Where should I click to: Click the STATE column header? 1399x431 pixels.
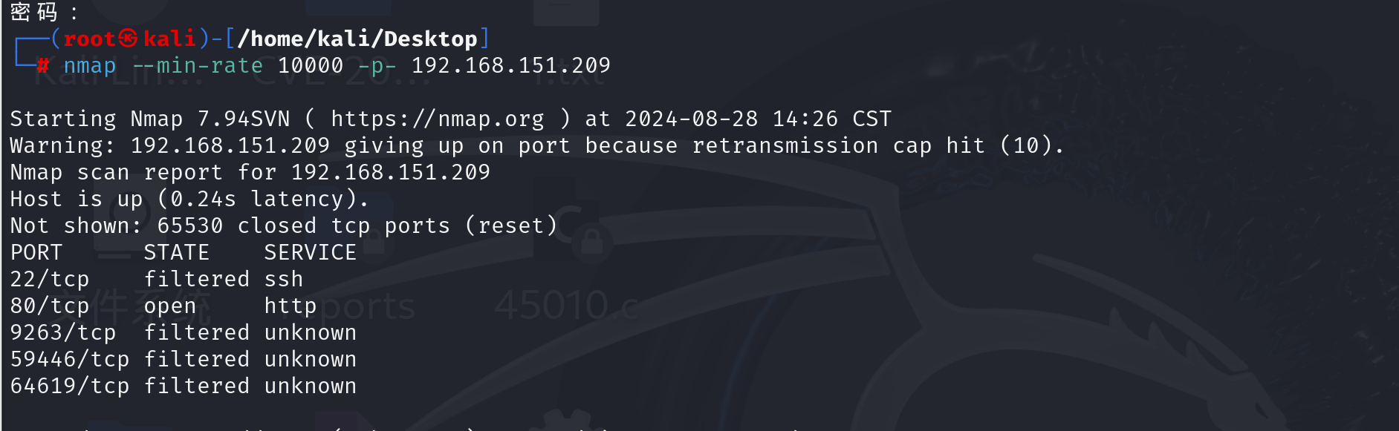pos(177,252)
